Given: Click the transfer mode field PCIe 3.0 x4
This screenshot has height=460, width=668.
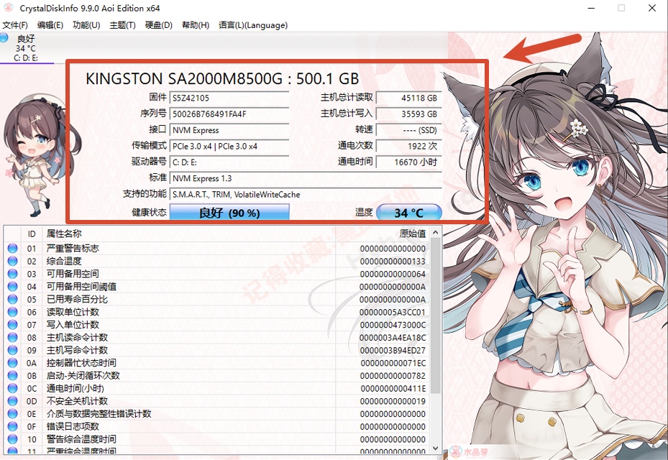Looking at the screenshot, I should pos(229,146).
